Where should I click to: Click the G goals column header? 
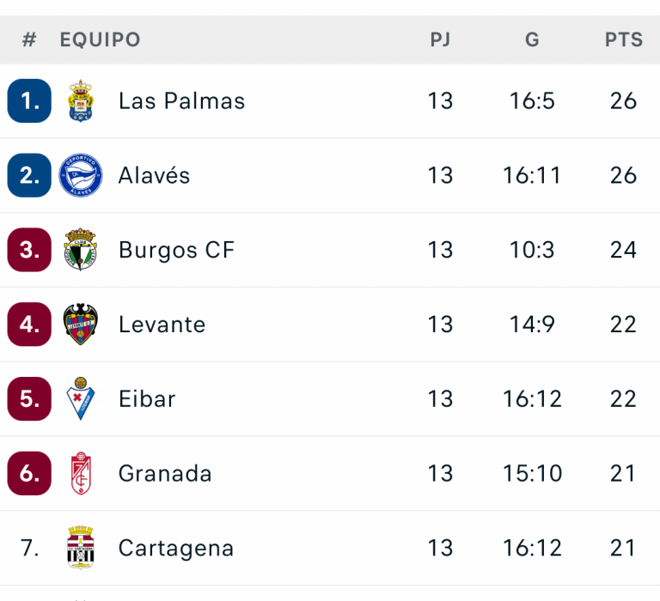(x=532, y=39)
